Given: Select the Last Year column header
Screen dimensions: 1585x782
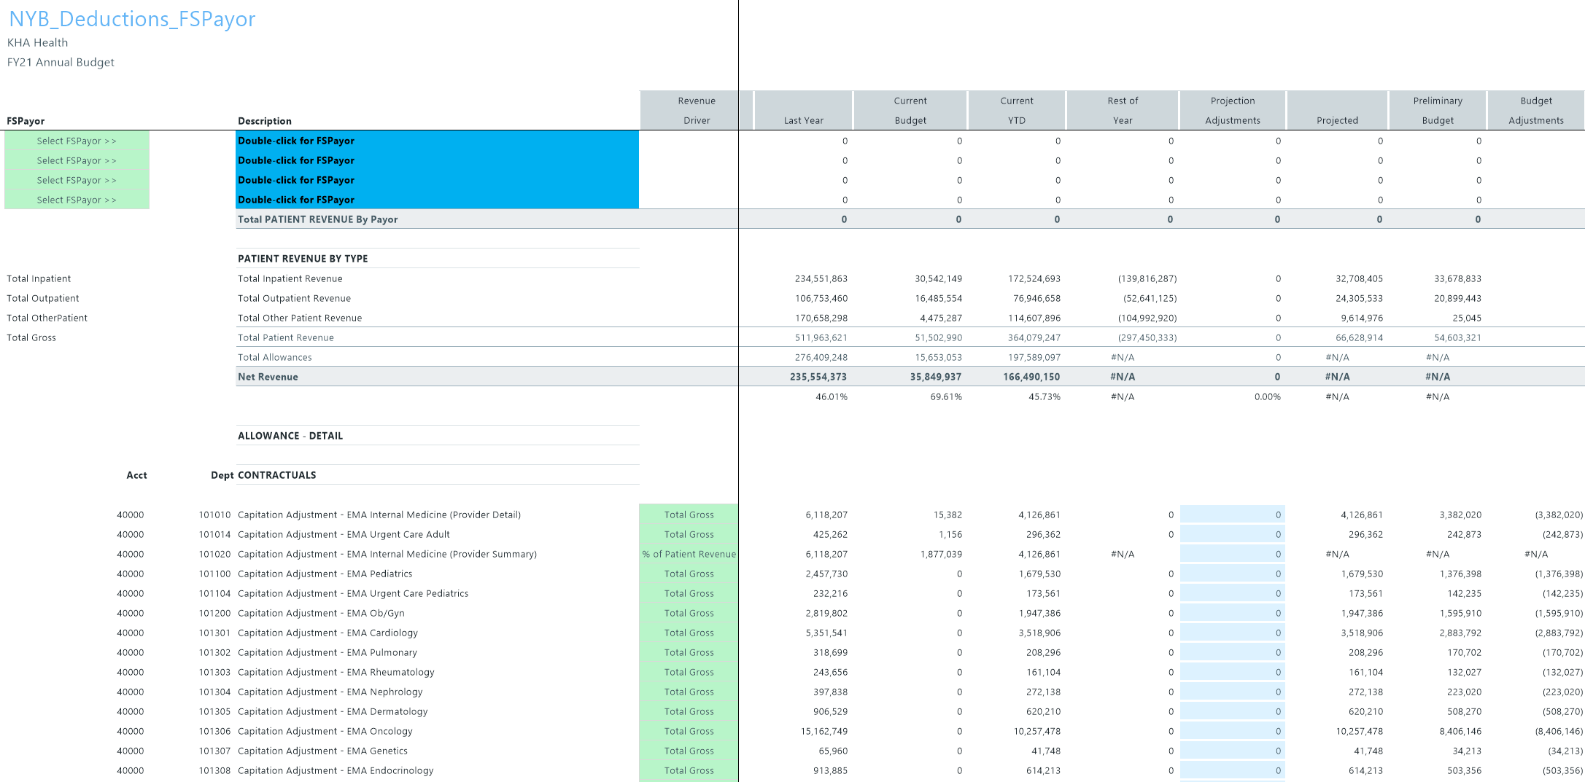Looking at the screenshot, I should [x=803, y=120].
